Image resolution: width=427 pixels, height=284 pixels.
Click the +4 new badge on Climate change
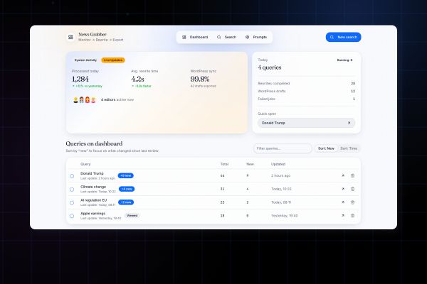click(x=127, y=189)
